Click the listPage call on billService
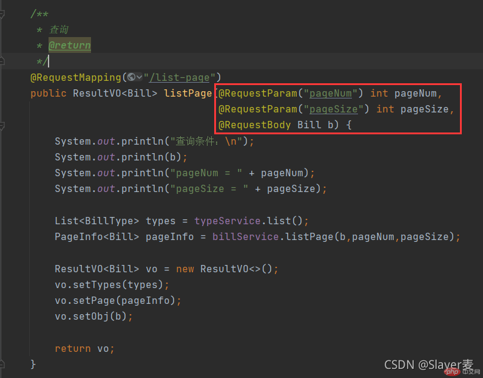483x378 pixels. pos(309,236)
